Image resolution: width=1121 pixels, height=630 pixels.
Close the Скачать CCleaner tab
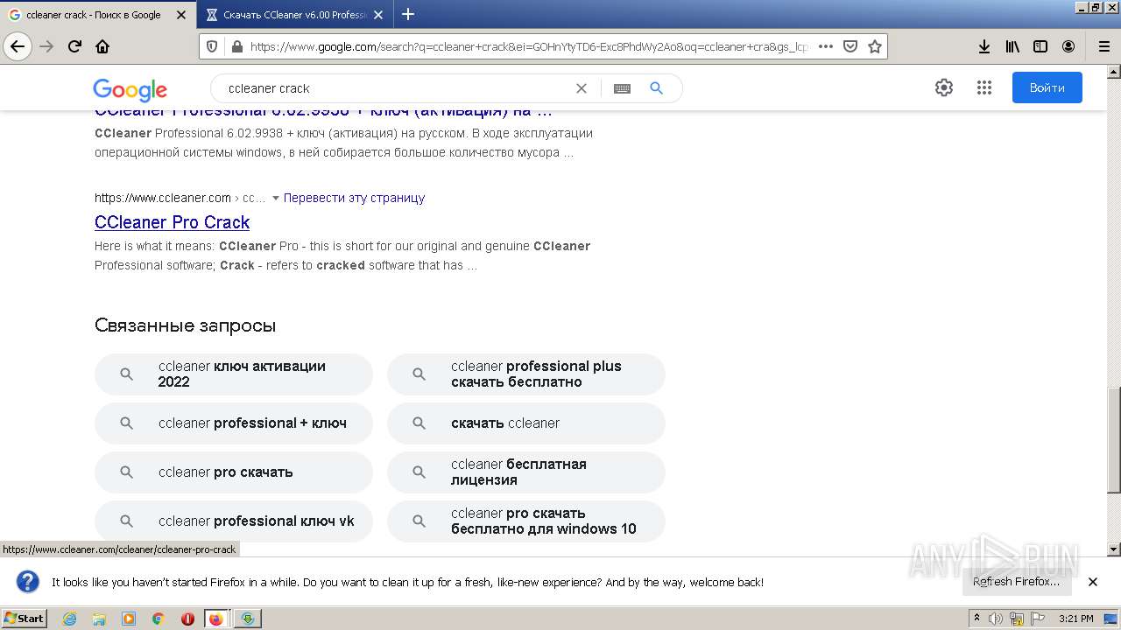coord(378,15)
